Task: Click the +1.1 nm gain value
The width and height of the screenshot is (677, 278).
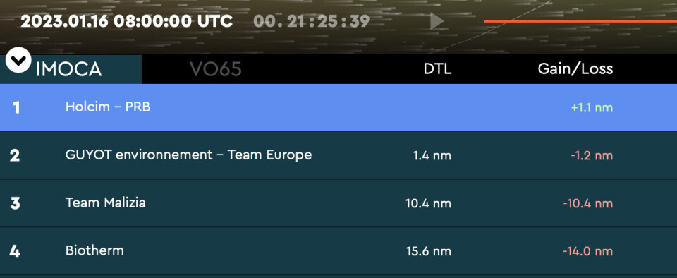Action: [x=592, y=107]
